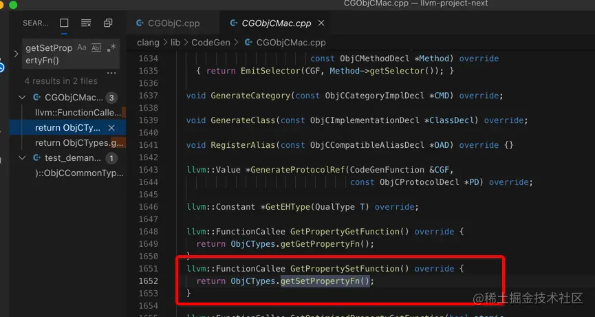
Task: Click line number 1646 in the gutter
Action: click(149, 207)
